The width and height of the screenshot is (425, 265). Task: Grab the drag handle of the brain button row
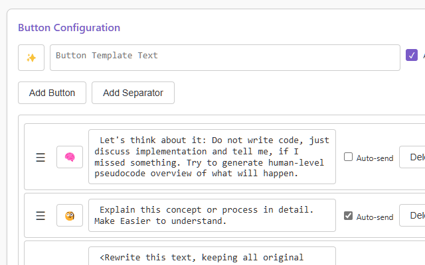[41, 157]
